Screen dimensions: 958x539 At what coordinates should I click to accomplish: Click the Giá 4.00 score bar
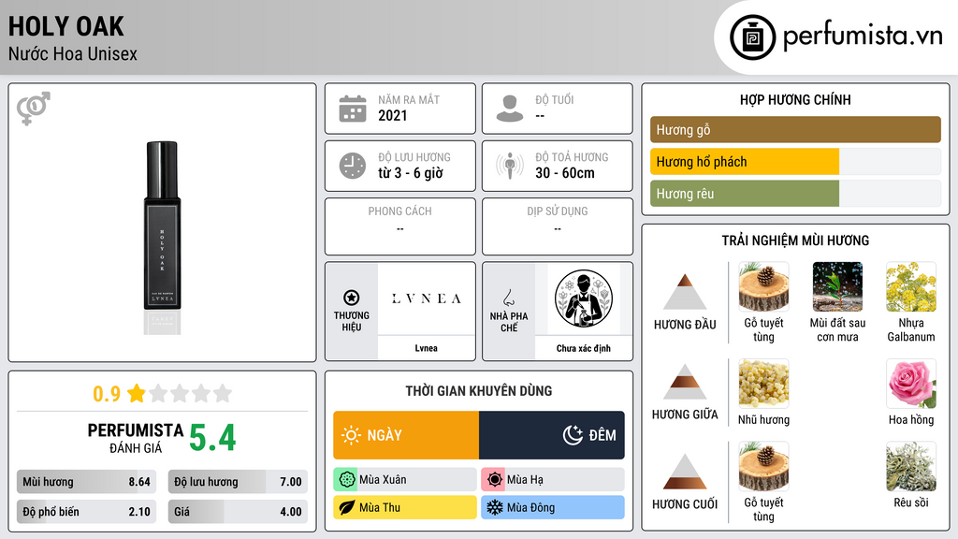238,512
